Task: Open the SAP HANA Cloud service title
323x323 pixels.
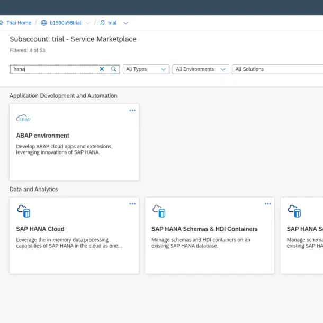Action: (x=40, y=229)
